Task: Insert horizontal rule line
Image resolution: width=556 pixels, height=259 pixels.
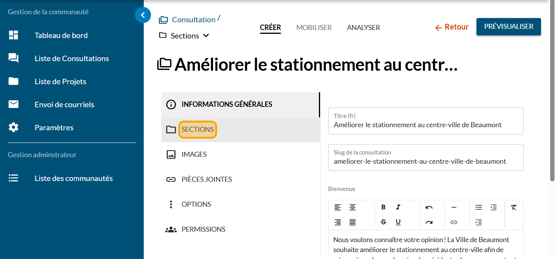Action: pos(454,208)
